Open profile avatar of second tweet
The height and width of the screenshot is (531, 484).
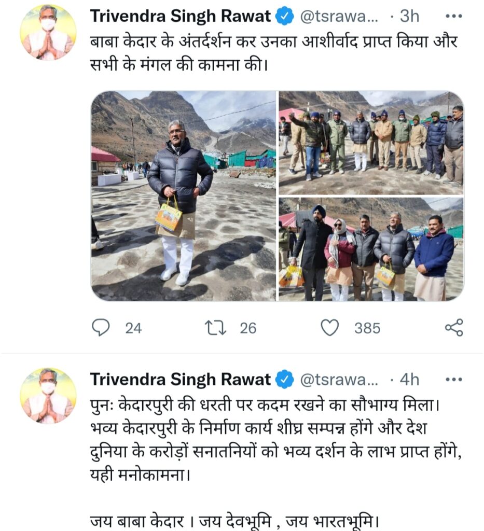tap(48, 396)
